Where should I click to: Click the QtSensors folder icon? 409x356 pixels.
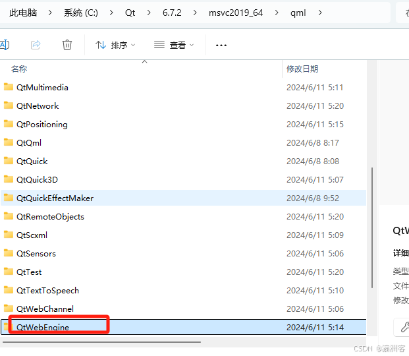coord(9,253)
